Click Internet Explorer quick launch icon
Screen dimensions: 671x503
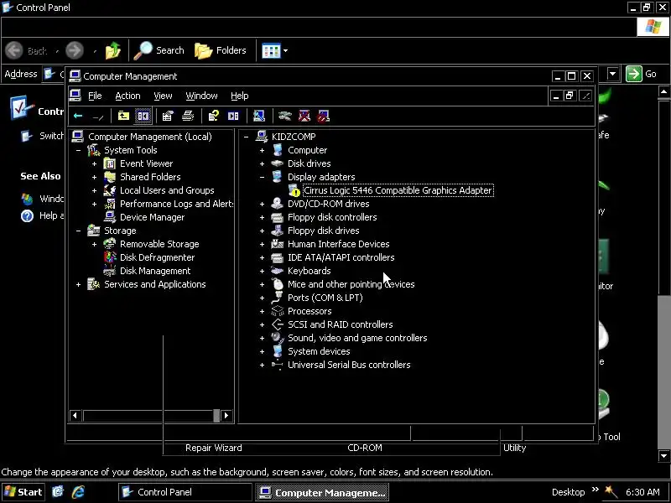tap(78, 492)
